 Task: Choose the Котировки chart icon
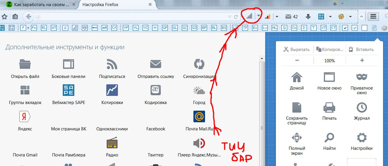[112, 90]
